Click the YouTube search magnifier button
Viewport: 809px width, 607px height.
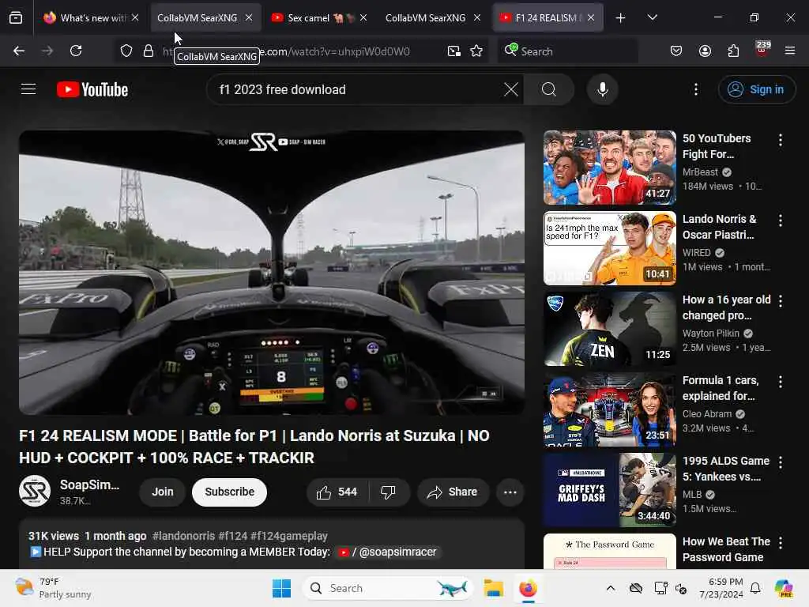549,89
